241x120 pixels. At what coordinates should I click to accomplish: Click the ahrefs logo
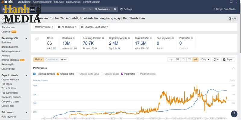[x=7, y=2]
